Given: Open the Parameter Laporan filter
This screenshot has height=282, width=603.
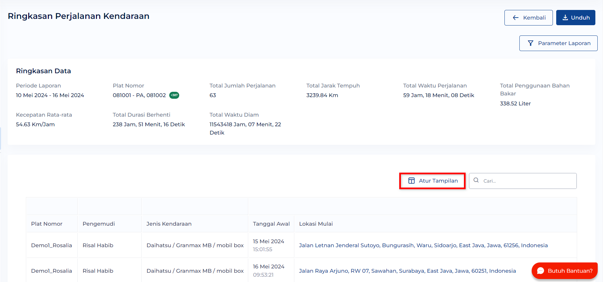Looking at the screenshot, I should 558,43.
